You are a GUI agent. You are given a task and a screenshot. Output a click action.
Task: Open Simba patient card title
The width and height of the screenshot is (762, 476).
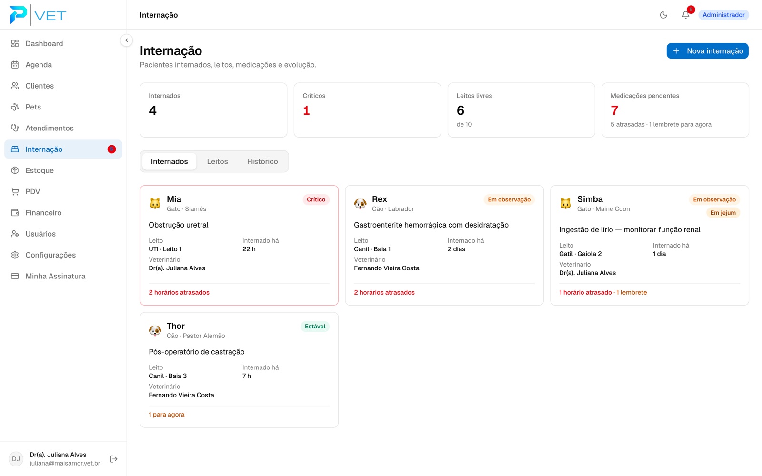[590, 199]
